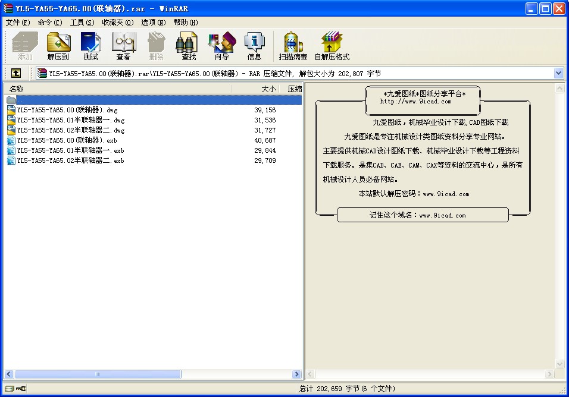Click comment pane scroll up arrow
The width and height of the screenshot is (569, 397).
(560, 89)
